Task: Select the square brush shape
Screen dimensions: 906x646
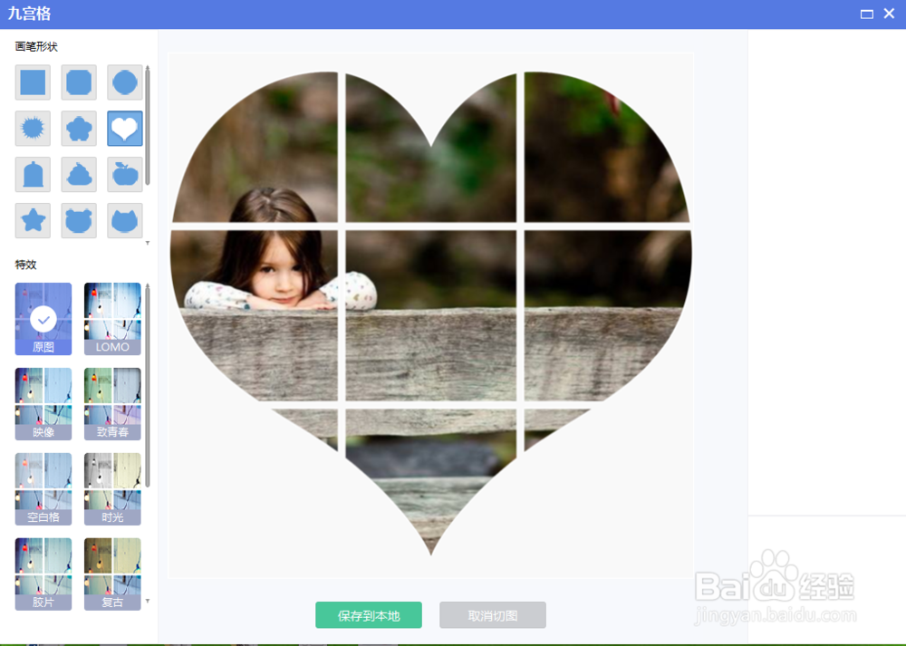Action: pyautogui.click(x=33, y=82)
